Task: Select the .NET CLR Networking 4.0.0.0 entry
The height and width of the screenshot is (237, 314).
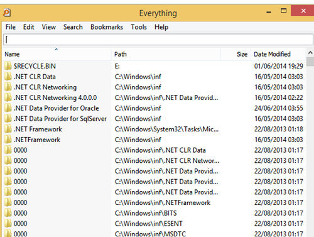Action: tap(55, 97)
